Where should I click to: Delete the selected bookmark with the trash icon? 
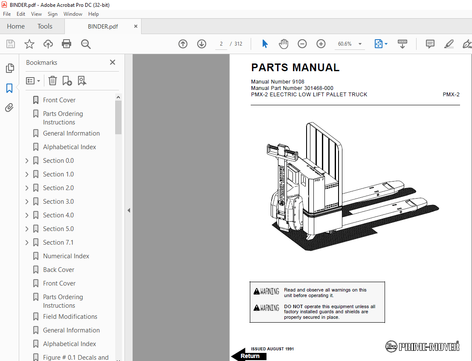[x=52, y=81]
